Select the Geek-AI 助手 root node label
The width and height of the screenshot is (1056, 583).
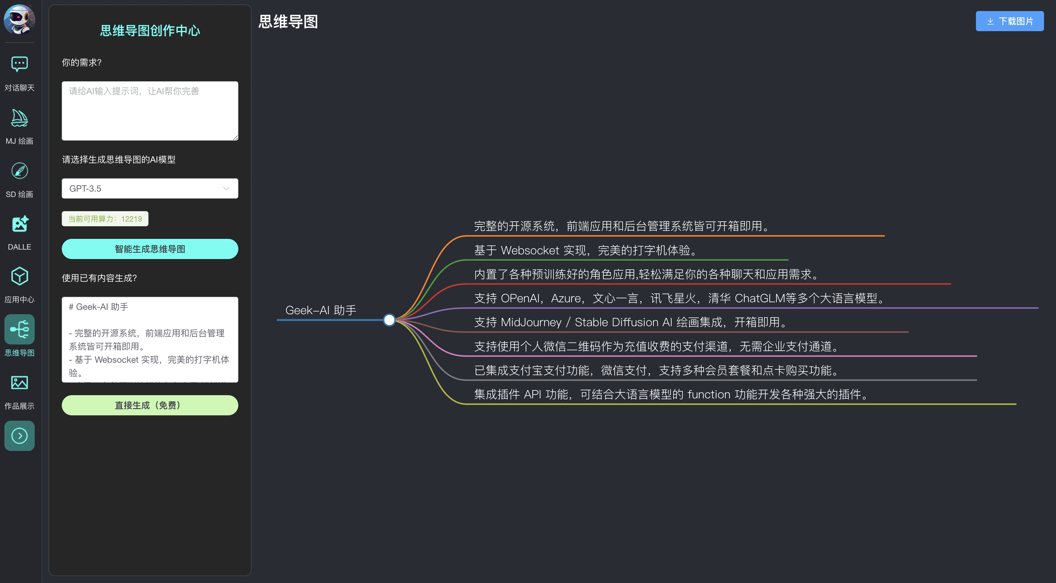[x=321, y=310]
